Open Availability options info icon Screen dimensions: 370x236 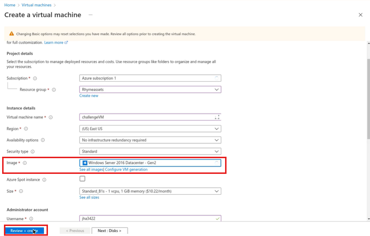click(43, 140)
